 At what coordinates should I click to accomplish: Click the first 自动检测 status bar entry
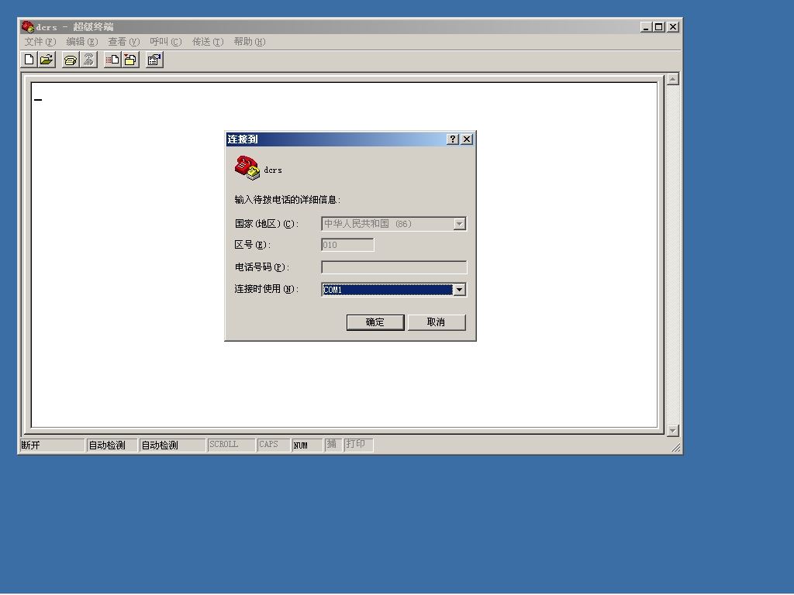click(x=112, y=445)
